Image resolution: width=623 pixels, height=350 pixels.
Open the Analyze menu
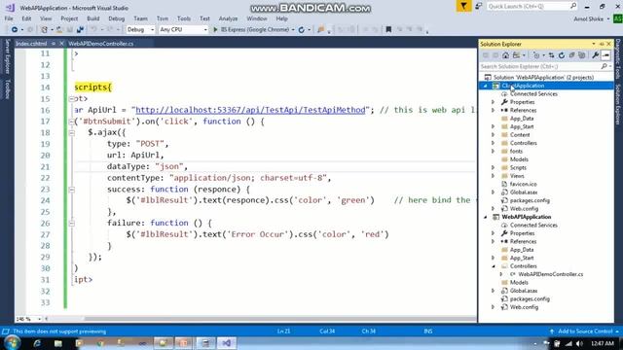click(228, 18)
